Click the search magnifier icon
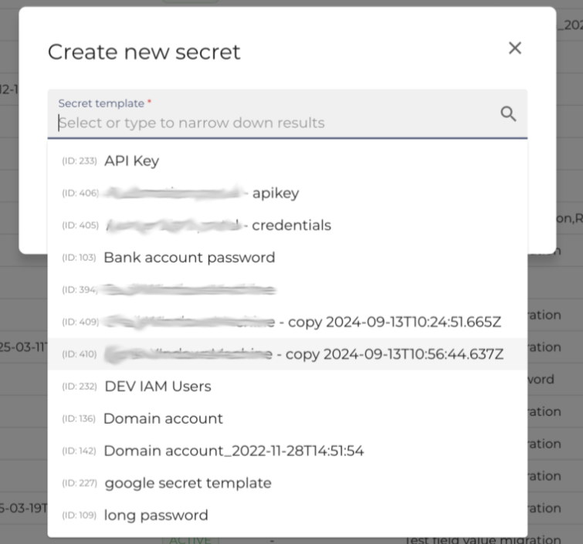Image resolution: width=583 pixels, height=544 pixels. [508, 113]
